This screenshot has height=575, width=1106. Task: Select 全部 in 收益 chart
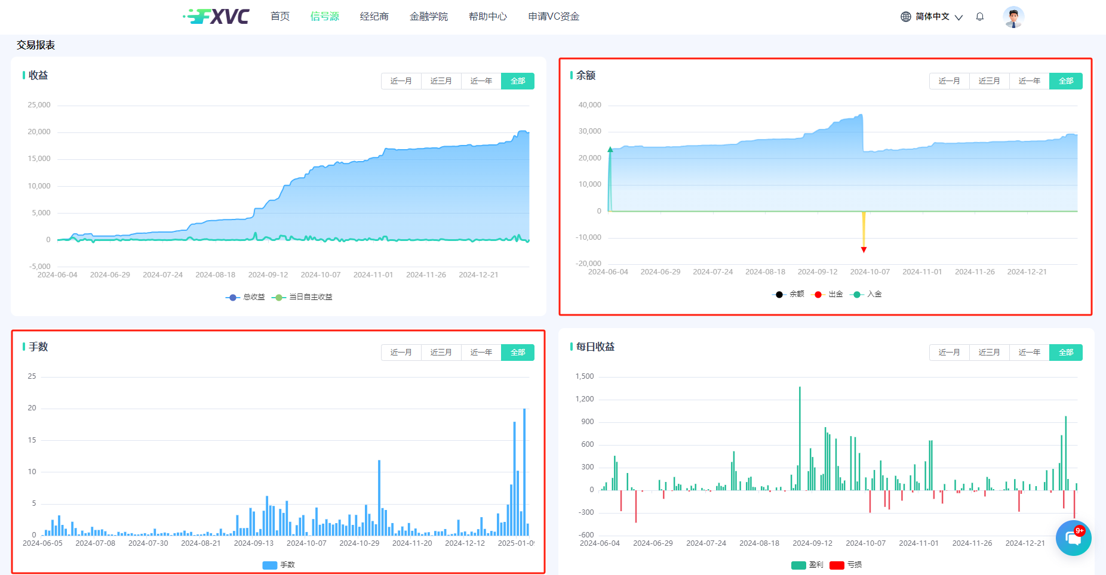click(x=518, y=81)
